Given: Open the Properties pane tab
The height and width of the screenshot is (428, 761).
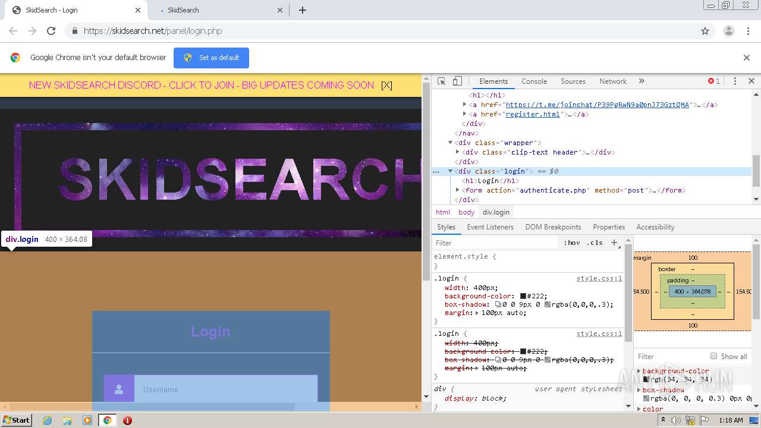Looking at the screenshot, I should tap(609, 227).
